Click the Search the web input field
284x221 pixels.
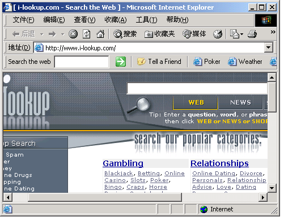[82, 62]
